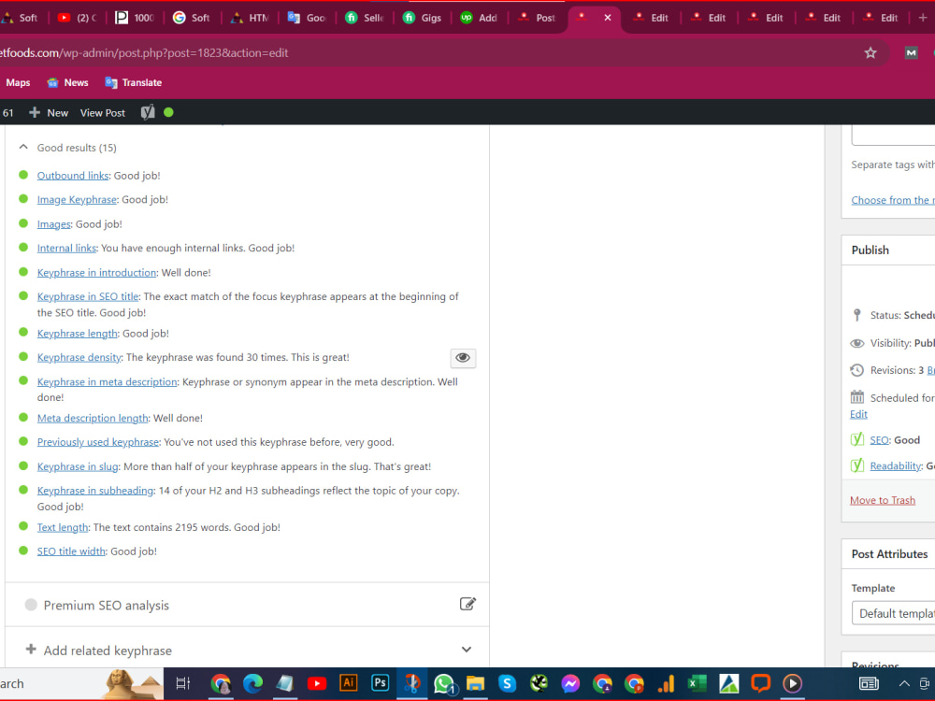Show hidden system tray icons
The height and width of the screenshot is (701, 935).
coord(904,684)
